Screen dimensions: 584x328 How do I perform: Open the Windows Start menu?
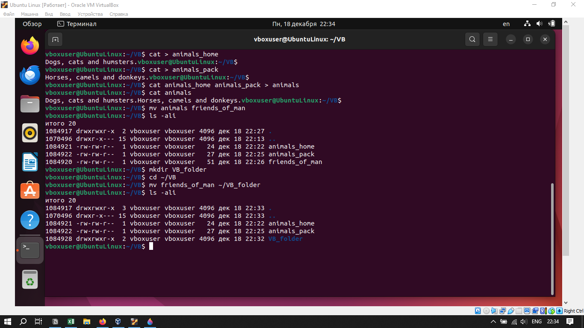[8, 322]
